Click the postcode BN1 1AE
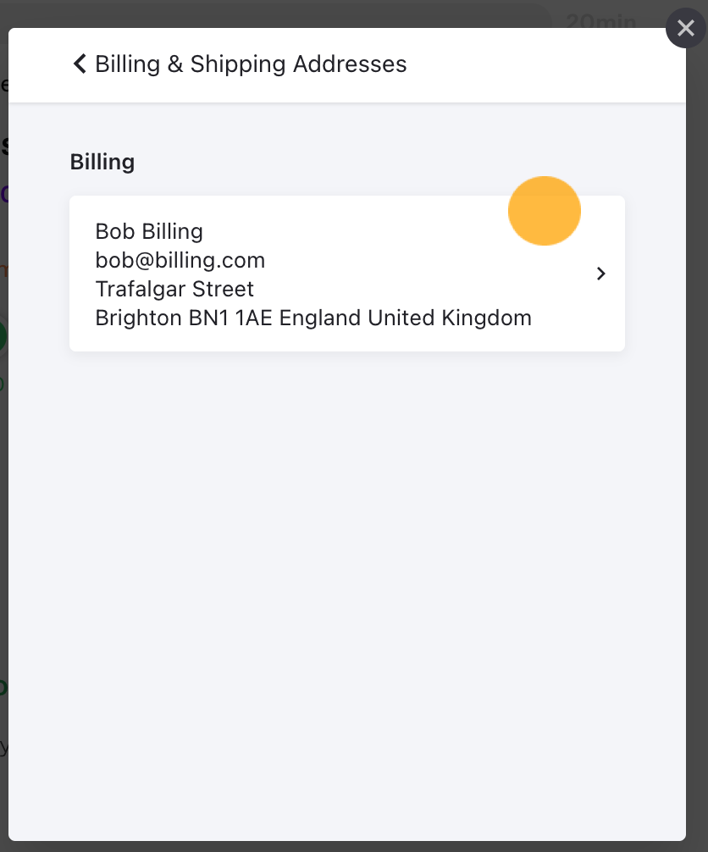Viewport: 708px width, 852px height. (x=230, y=318)
